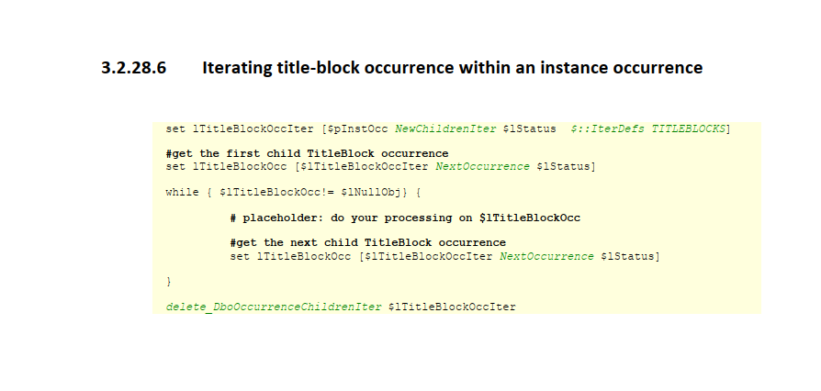Image resolution: width=821 pixels, height=391 pixels.
Task: Click the delete_DboOccurrenceChildrenIter command
Action: click(x=274, y=307)
